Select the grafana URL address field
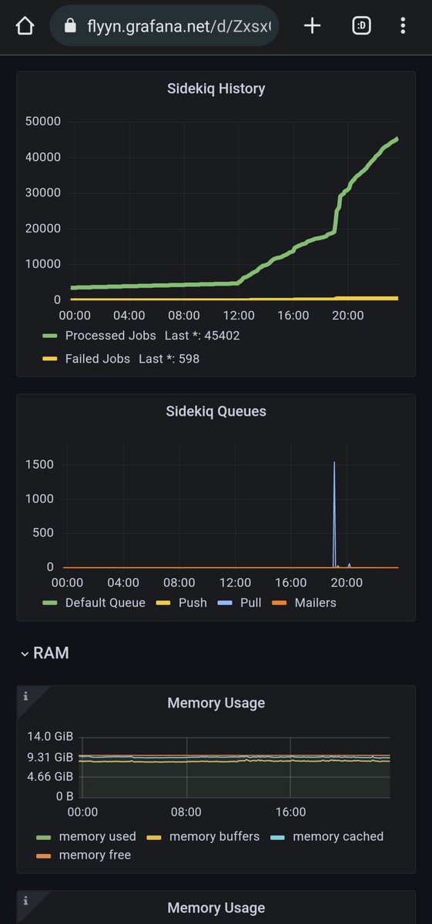 (x=165, y=26)
